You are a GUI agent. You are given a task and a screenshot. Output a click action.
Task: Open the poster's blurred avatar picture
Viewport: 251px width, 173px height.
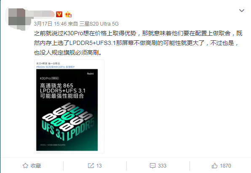click(x=17, y=19)
